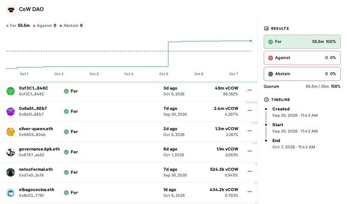Click the governance.kpk.eth avatar
Image resolution: width=347 pixels, height=204 pixels.
tap(11, 152)
